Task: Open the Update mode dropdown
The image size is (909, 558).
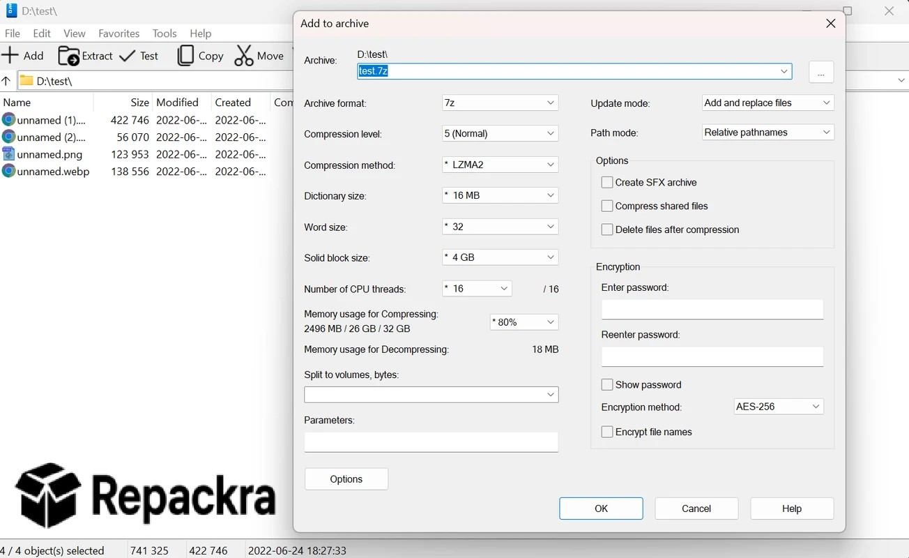Action: (767, 103)
